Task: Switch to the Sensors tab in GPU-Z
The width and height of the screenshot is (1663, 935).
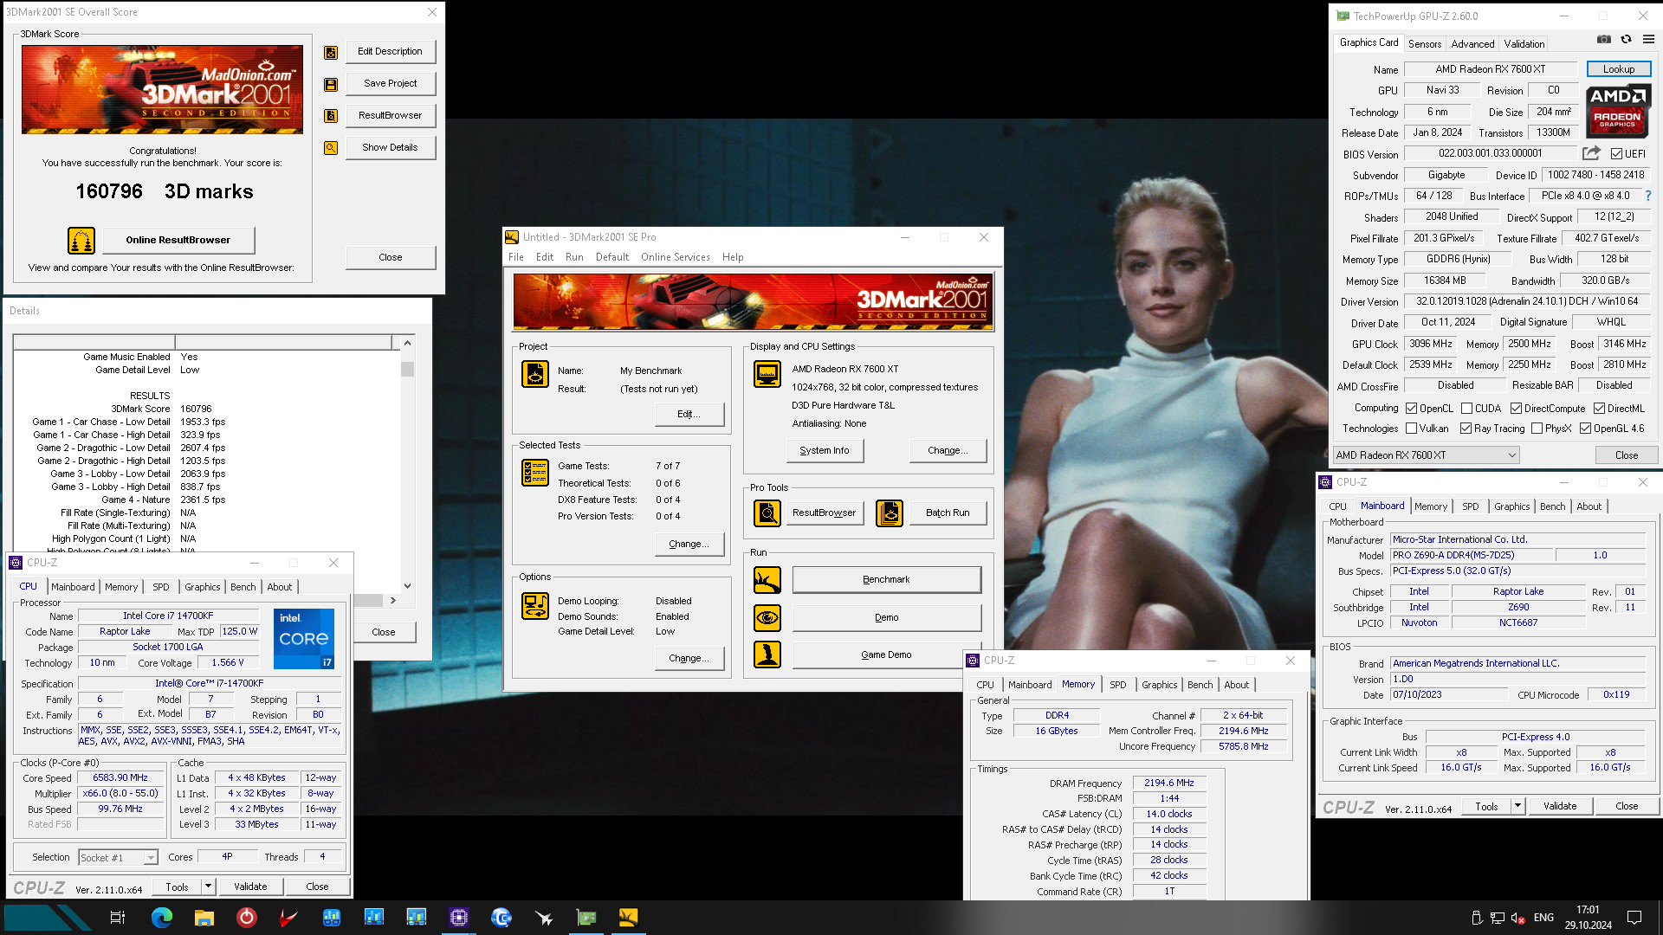Action: [1425, 44]
